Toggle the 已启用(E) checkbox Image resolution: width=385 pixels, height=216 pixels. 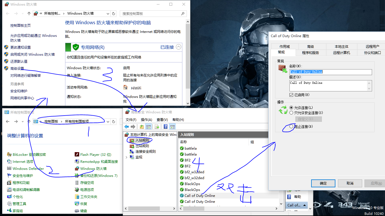click(x=291, y=95)
